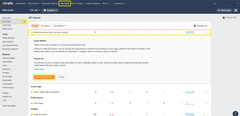Screen dimensions: 240x116
Task: Open Overview in the sidebar
Action: click(x=6, y=18)
